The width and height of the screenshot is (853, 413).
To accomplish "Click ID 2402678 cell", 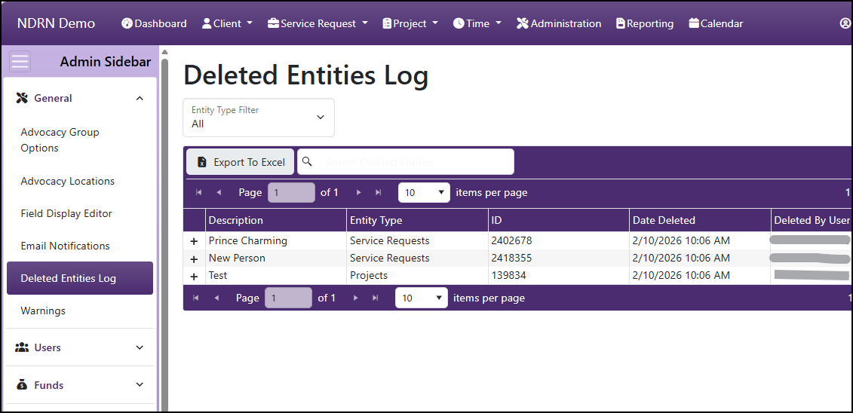I will [559, 240].
